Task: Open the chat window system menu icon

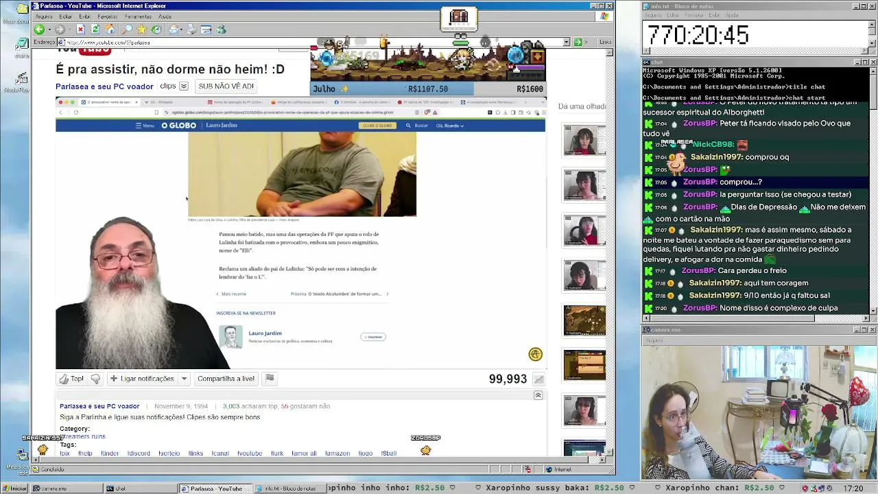Action: 647,62
